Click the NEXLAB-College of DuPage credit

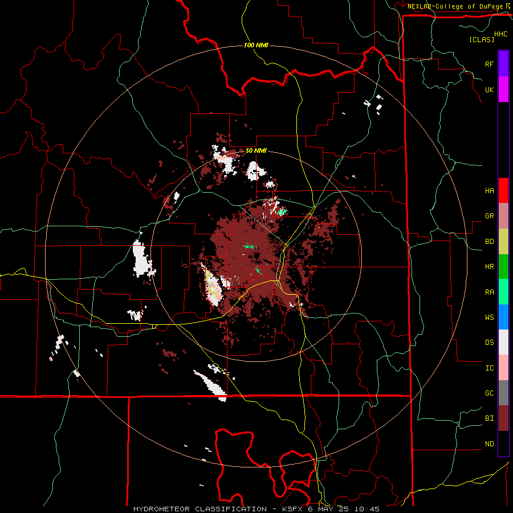pyautogui.click(x=456, y=6)
